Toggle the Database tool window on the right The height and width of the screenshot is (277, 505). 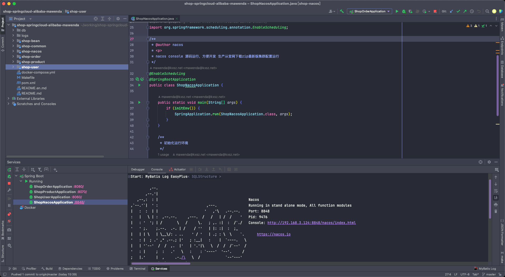[x=502, y=70]
